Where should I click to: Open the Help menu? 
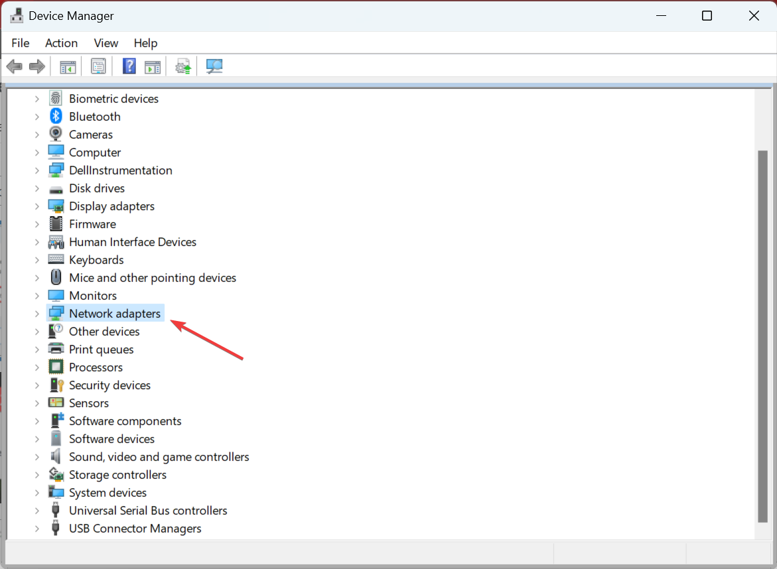click(146, 43)
